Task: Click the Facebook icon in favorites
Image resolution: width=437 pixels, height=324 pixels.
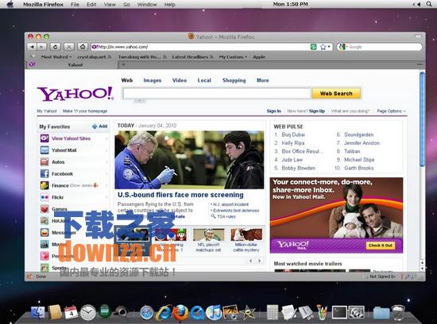Action: pos(44,173)
